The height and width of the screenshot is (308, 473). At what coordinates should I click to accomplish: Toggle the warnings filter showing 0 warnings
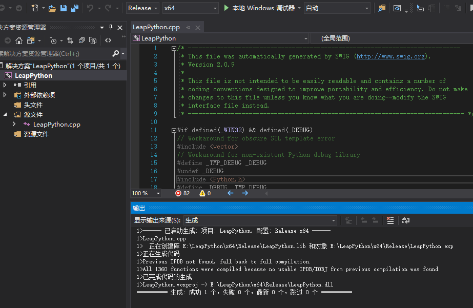[204, 193]
